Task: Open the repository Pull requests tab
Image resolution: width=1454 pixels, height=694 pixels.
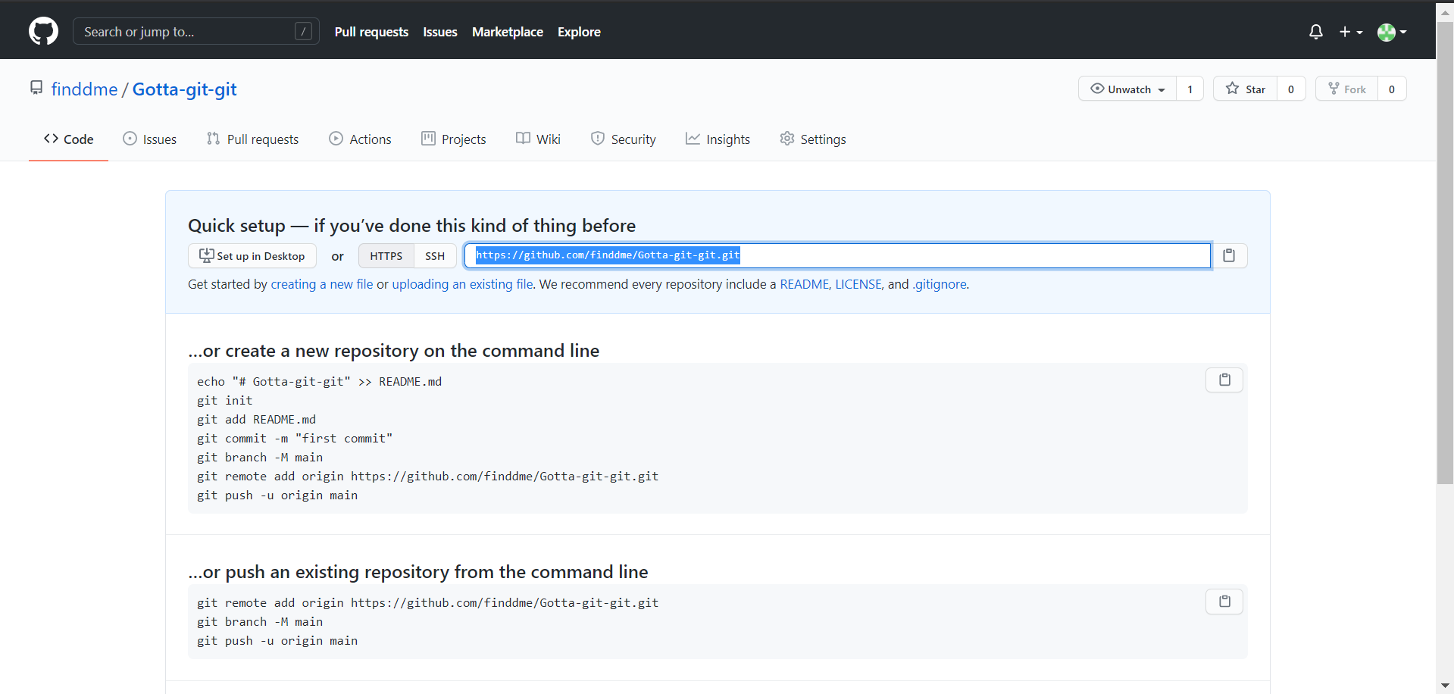Action: click(x=252, y=139)
